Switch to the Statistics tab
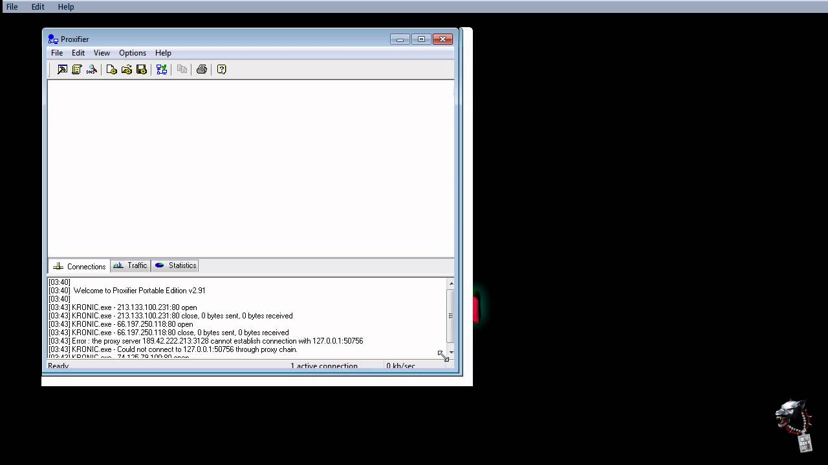 pos(175,265)
